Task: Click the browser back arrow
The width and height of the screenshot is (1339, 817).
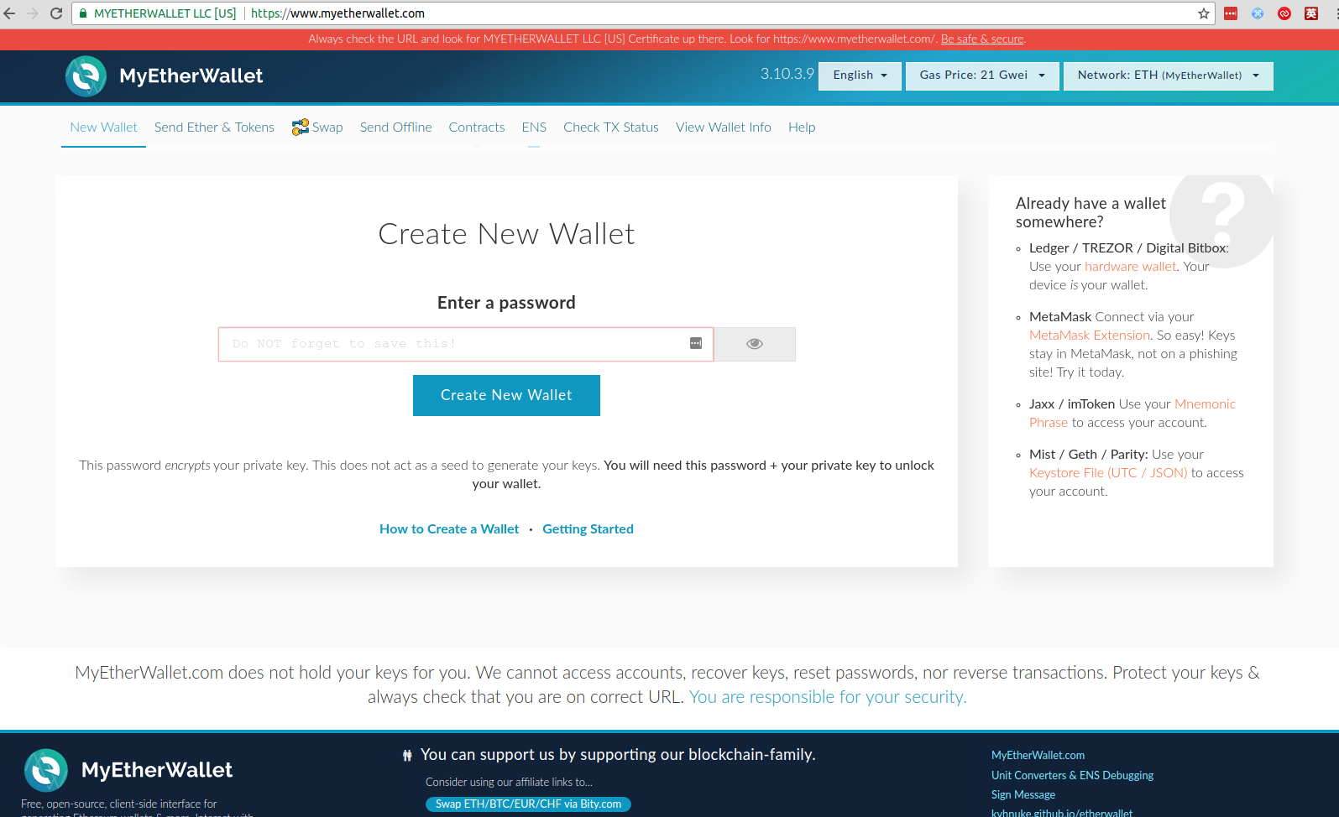Action: (10, 13)
